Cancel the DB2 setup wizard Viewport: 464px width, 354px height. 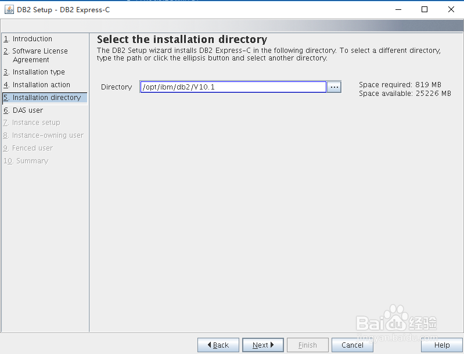[x=352, y=345]
